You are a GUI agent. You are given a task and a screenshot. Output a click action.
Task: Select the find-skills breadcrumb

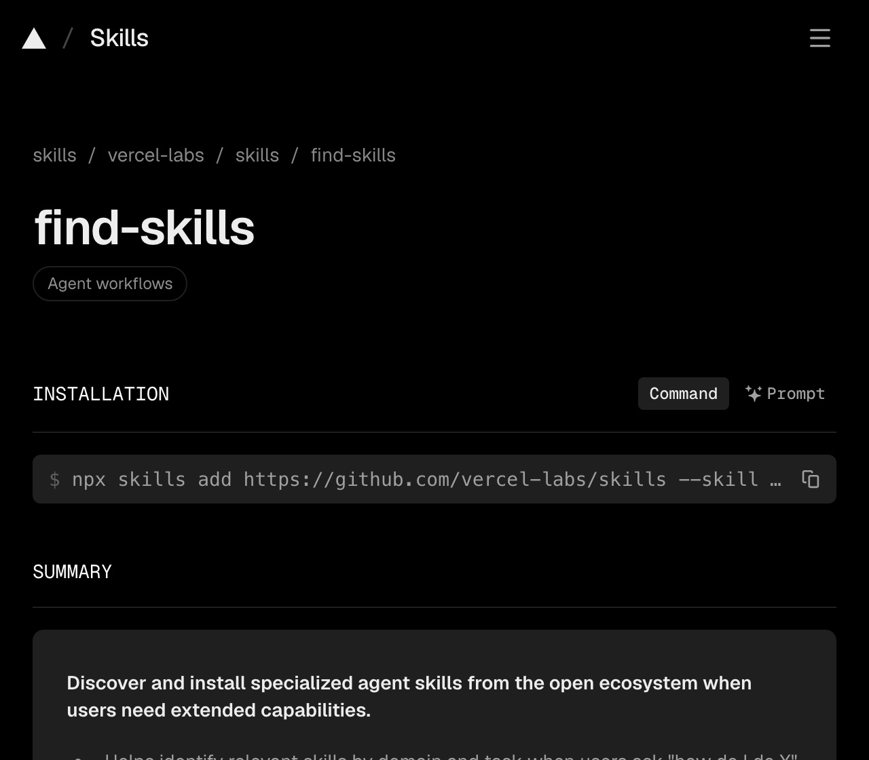tap(353, 155)
